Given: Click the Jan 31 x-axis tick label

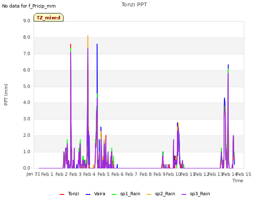Looking at the screenshot, I should (x=33, y=174).
